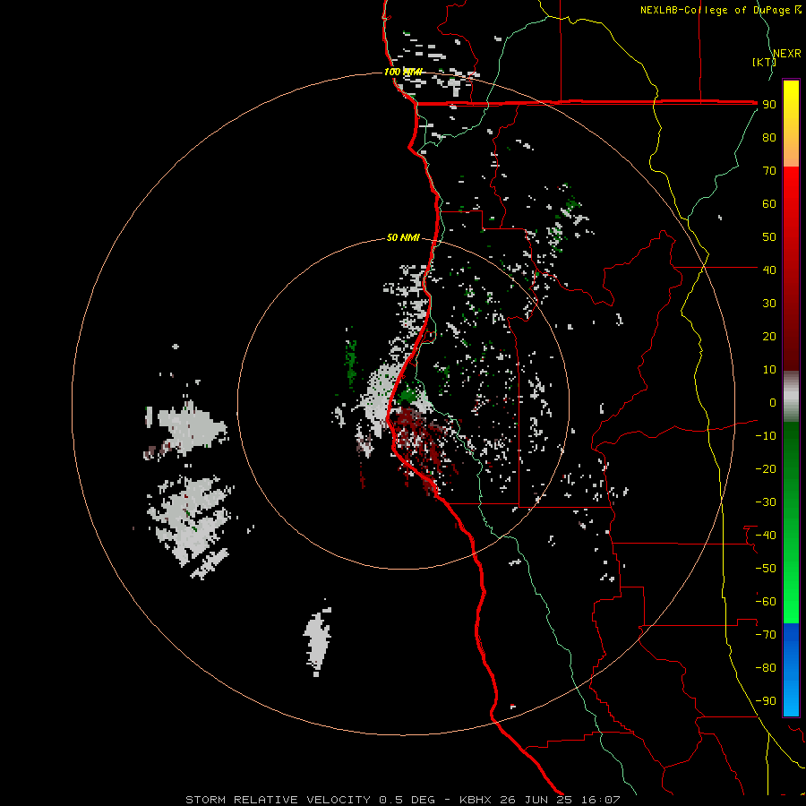Click the NEXR label above the color bar
The image size is (806, 806).
coord(786,54)
